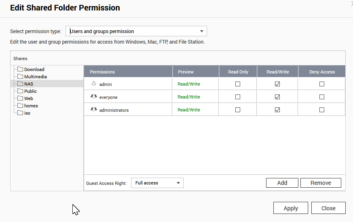Check Read Only for admin

238,84
